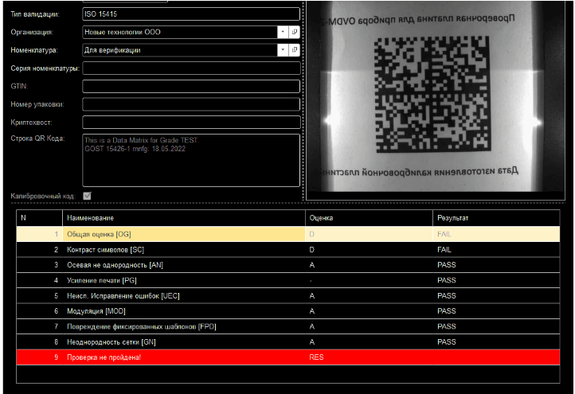This screenshot has height=394, width=575.
Task: Click Организация field Новые технологии ООО
Action: click(x=180, y=32)
